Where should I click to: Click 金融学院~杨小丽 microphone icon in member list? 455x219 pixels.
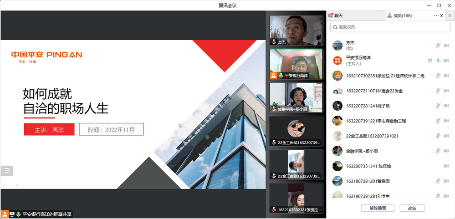click(438, 151)
